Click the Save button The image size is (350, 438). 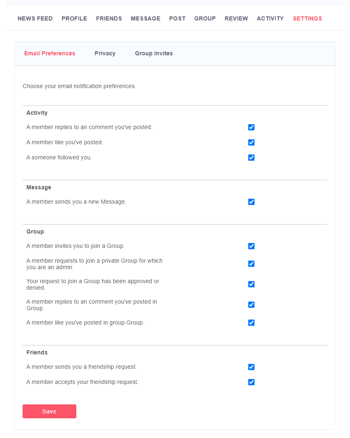49,411
